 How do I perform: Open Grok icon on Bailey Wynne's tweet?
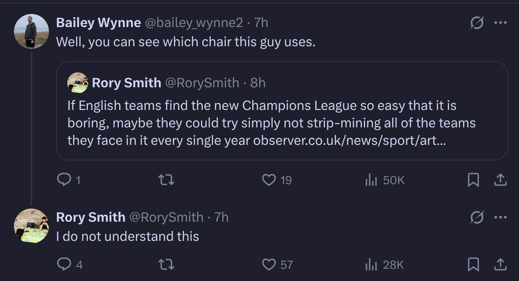tap(477, 23)
